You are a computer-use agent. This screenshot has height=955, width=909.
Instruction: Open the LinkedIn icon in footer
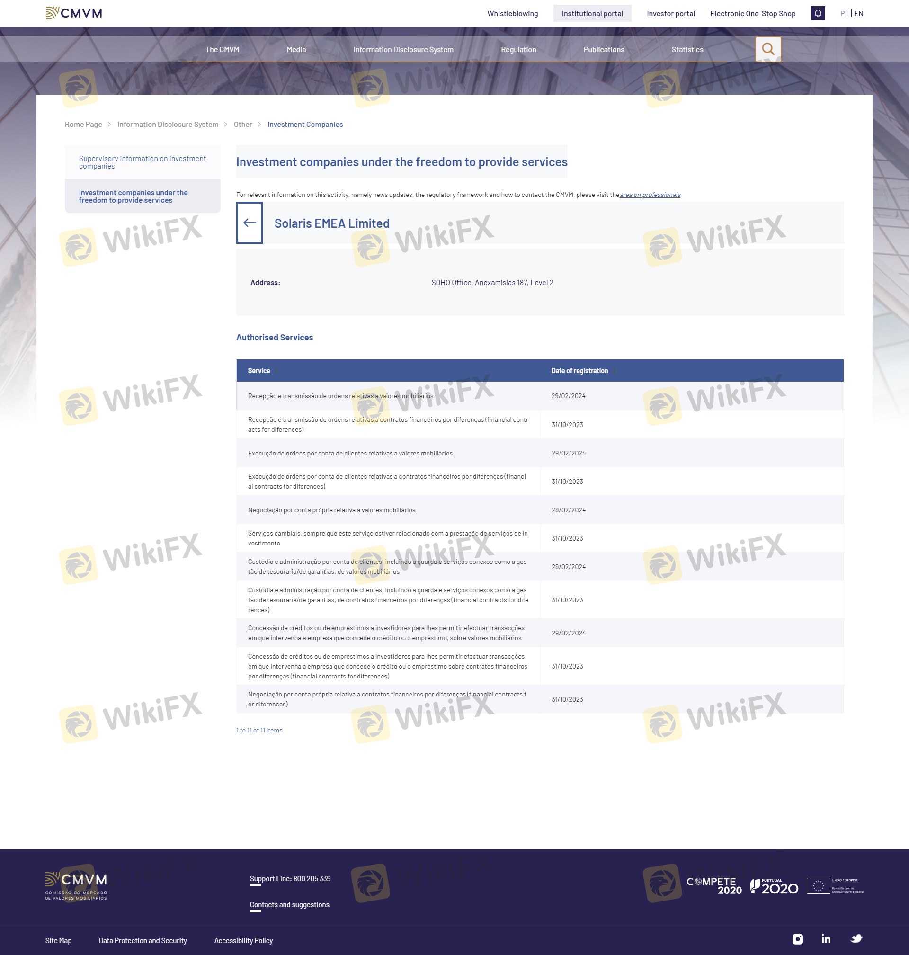point(826,939)
